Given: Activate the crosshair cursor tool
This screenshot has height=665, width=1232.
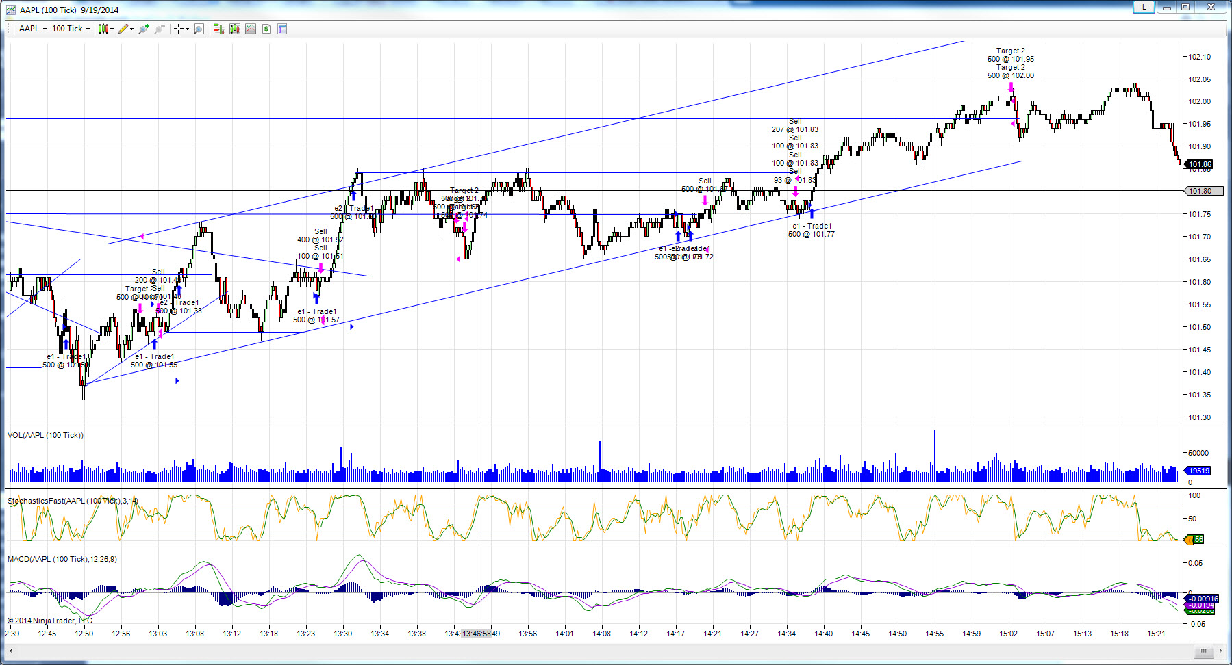Looking at the screenshot, I should click(178, 29).
